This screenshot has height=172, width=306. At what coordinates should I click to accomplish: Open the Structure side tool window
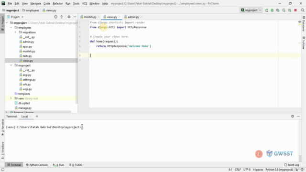click(x=2, y=150)
